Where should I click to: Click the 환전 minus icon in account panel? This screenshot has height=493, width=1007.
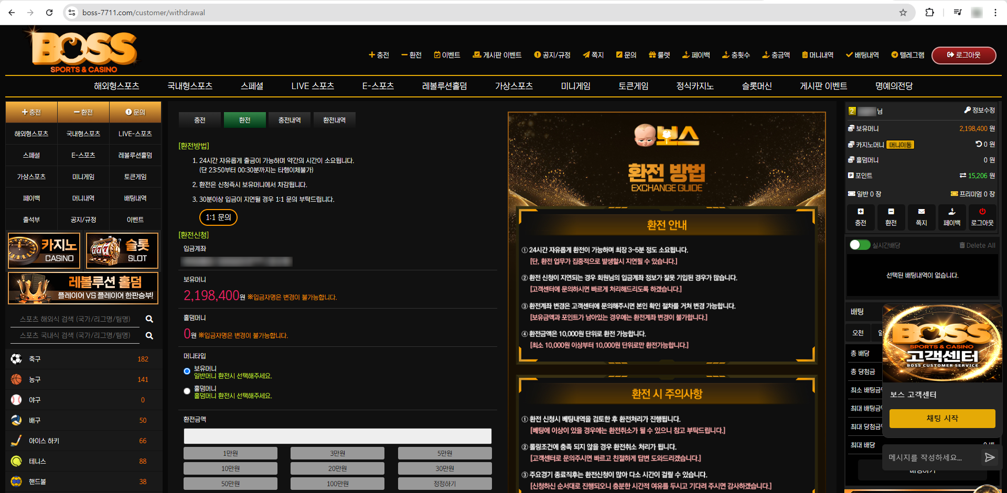tap(891, 212)
